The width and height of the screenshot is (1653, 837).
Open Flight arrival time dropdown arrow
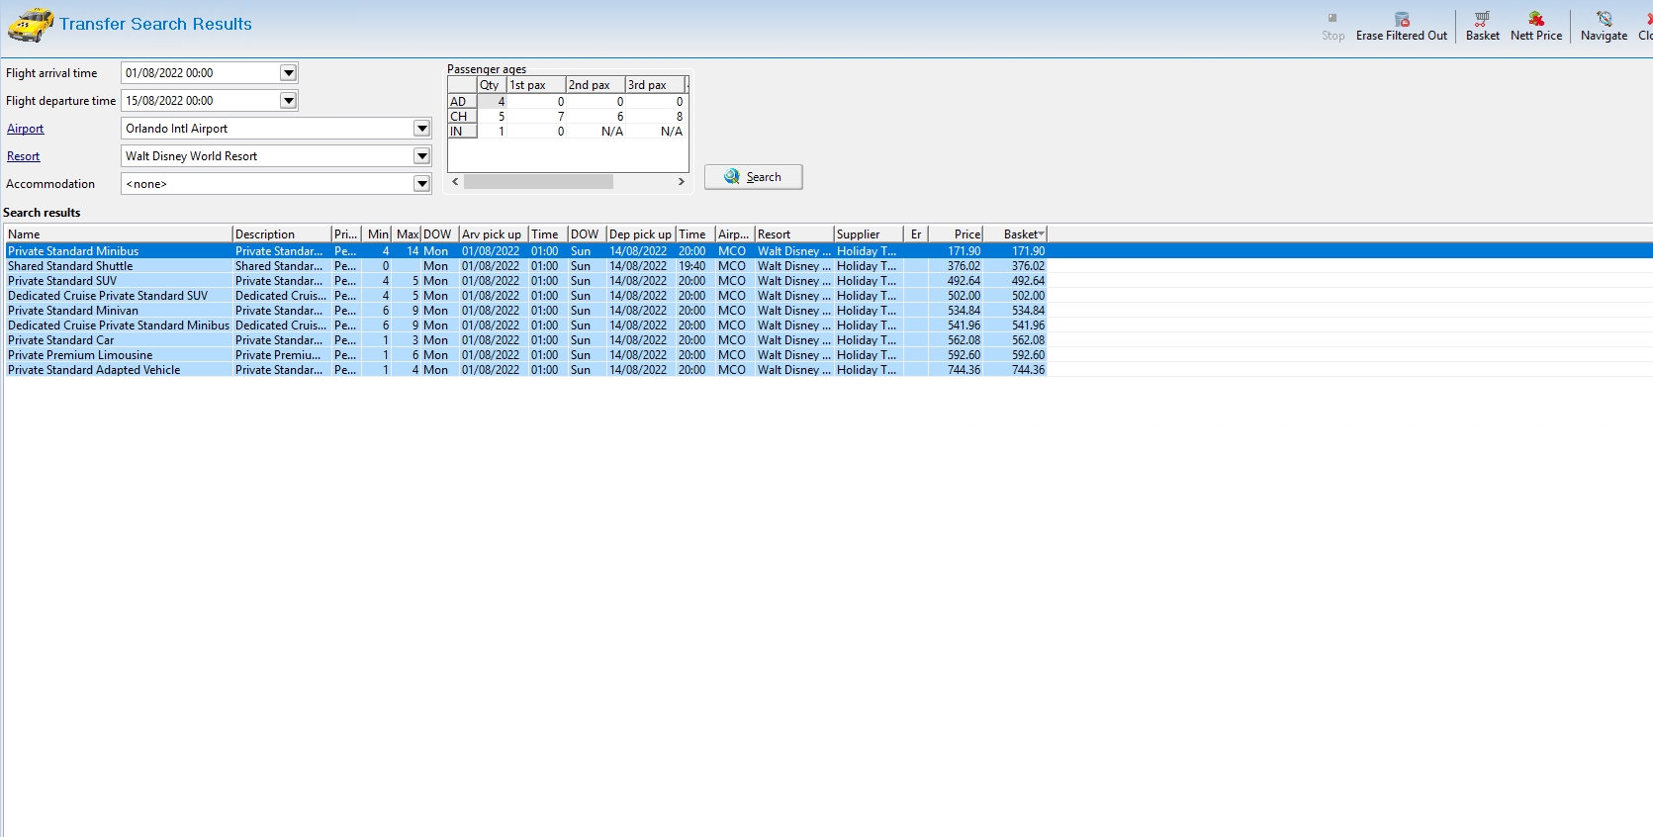288,73
